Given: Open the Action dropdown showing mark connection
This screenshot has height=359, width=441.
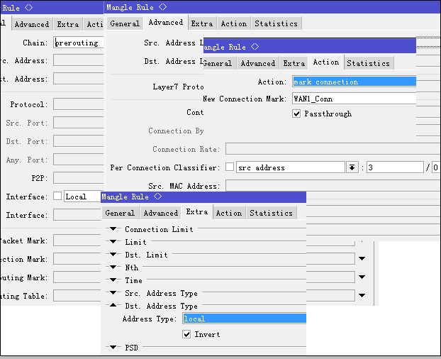Looking at the screenshot, I should click(354, 82).
